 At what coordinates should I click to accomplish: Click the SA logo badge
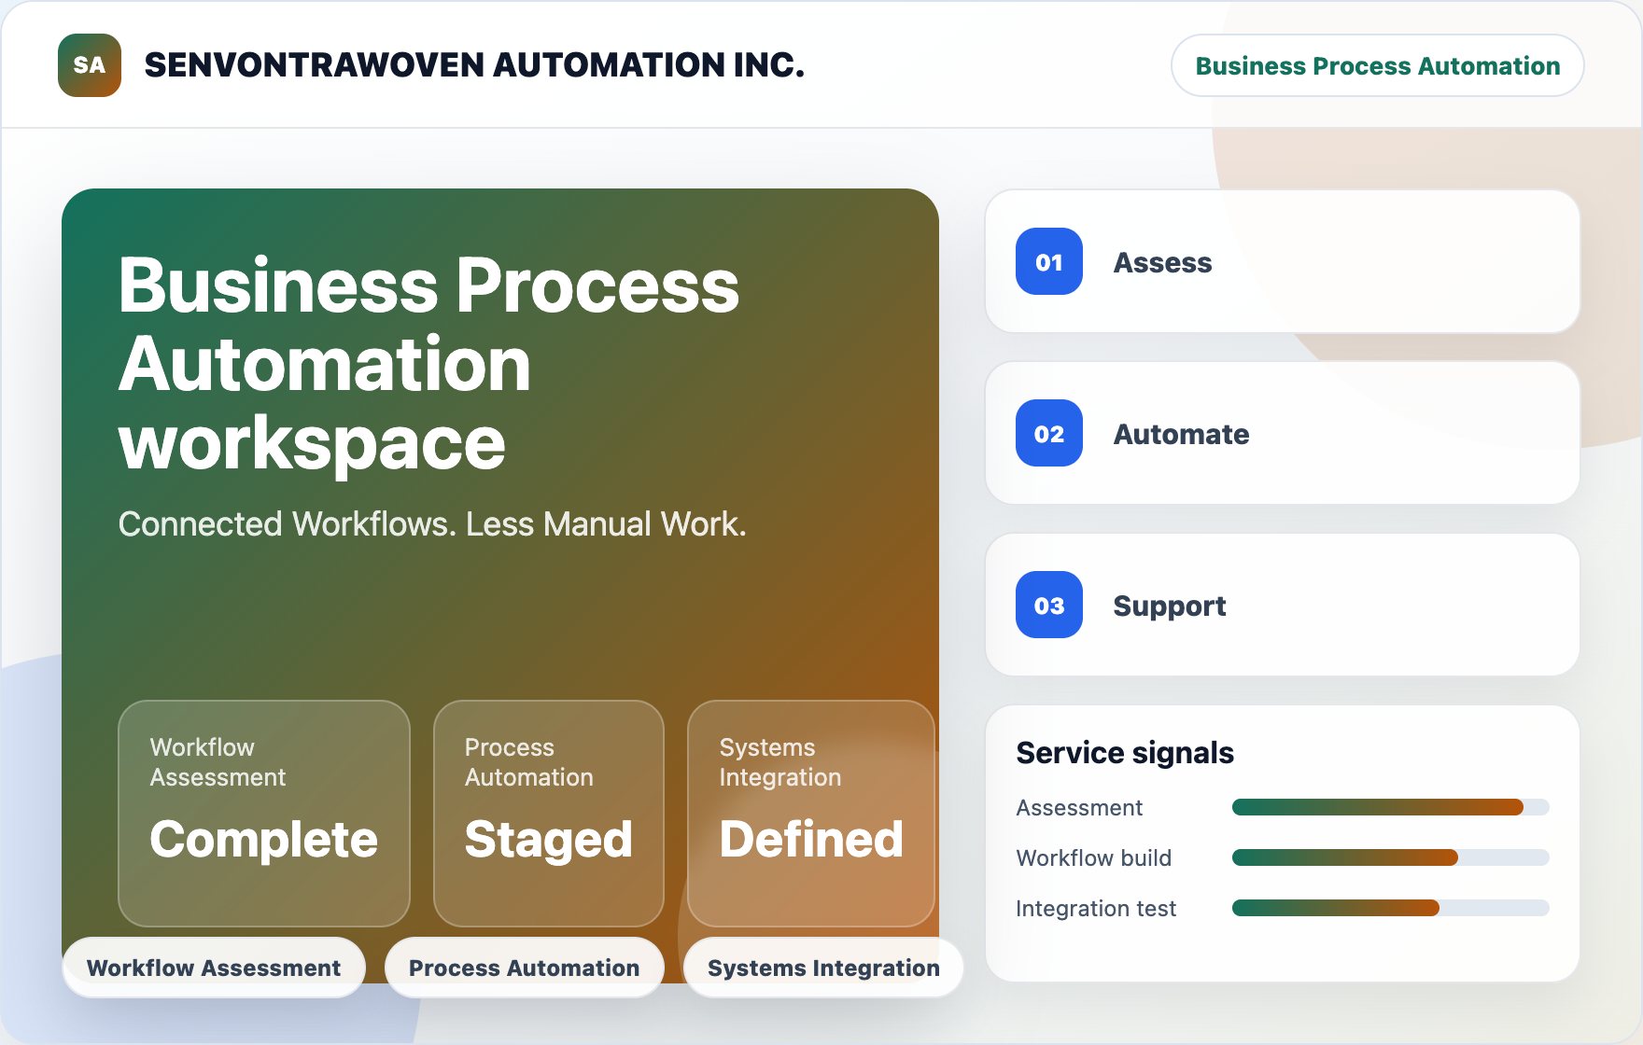click(x=90, y=65)
